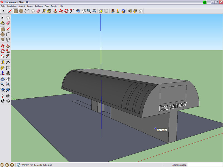Select the Polygon tool in the side palette
Viewport: 223px width, 167px height.
pyautogui.click(x=3, y=40)
